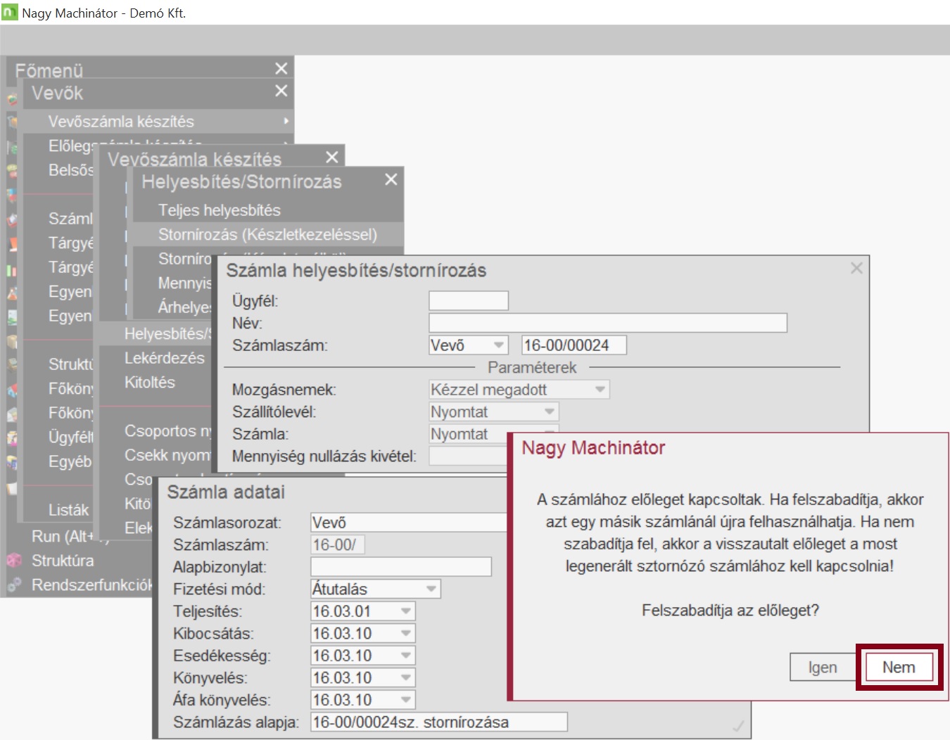Click the Paraméterek section heading
The image size is (950, 740).
click(x=532, y=367)
